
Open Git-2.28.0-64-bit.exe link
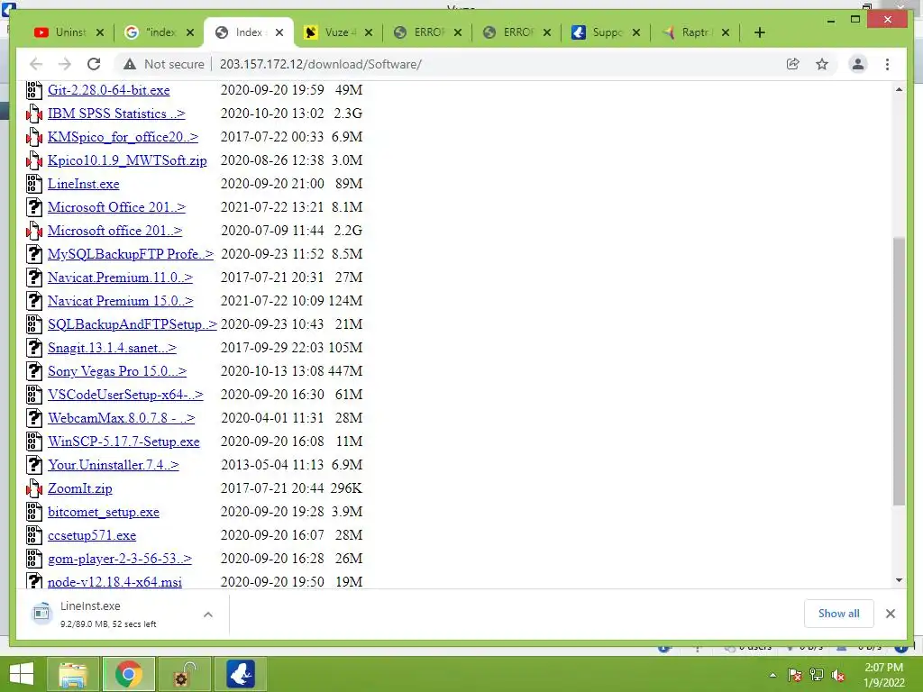pyautogui.click(x=109, y=90)
